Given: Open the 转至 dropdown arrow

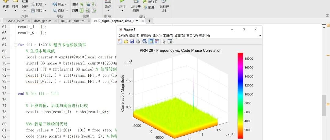Looking at the screenshot, I should [66, 4].
